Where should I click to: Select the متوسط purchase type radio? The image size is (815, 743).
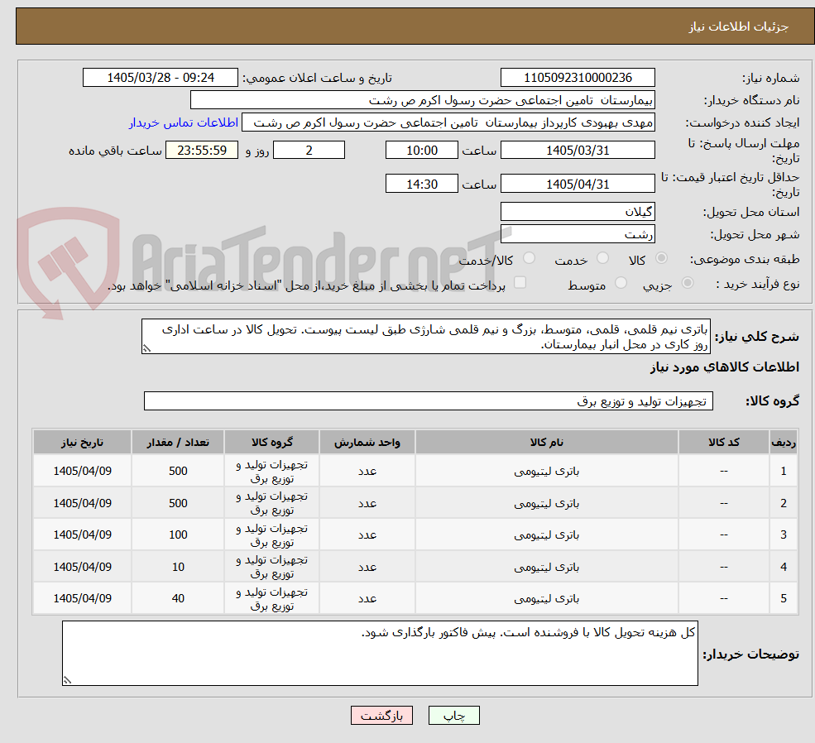coord(621,283)
